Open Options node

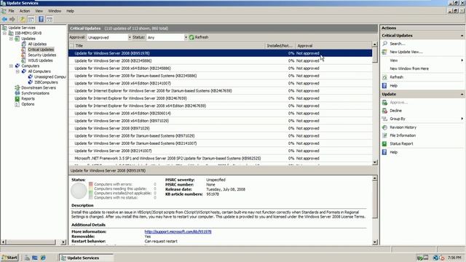tap(28, 104)
